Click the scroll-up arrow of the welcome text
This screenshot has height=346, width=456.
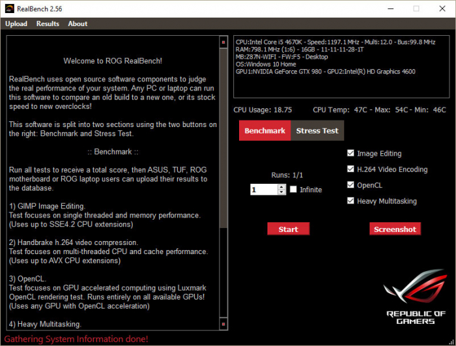pyautogui.click(x=223, y=42)
